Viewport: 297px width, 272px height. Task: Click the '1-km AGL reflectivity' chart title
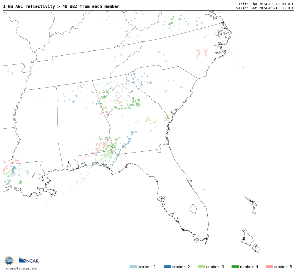point(61,6)
